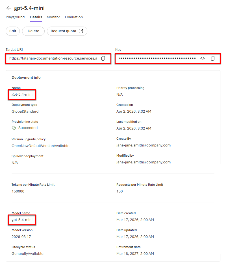Screen dimensions: 226x267
Task: Click the Model name value gpt-5.4-mini
Action: pos(22,220)
